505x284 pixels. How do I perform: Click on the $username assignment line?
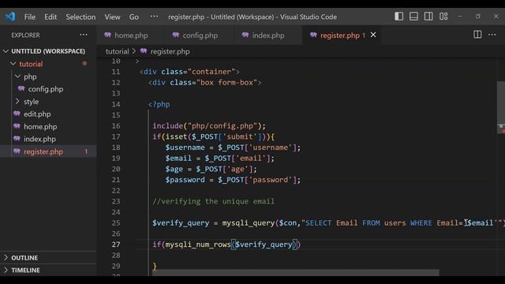(233, 148)
